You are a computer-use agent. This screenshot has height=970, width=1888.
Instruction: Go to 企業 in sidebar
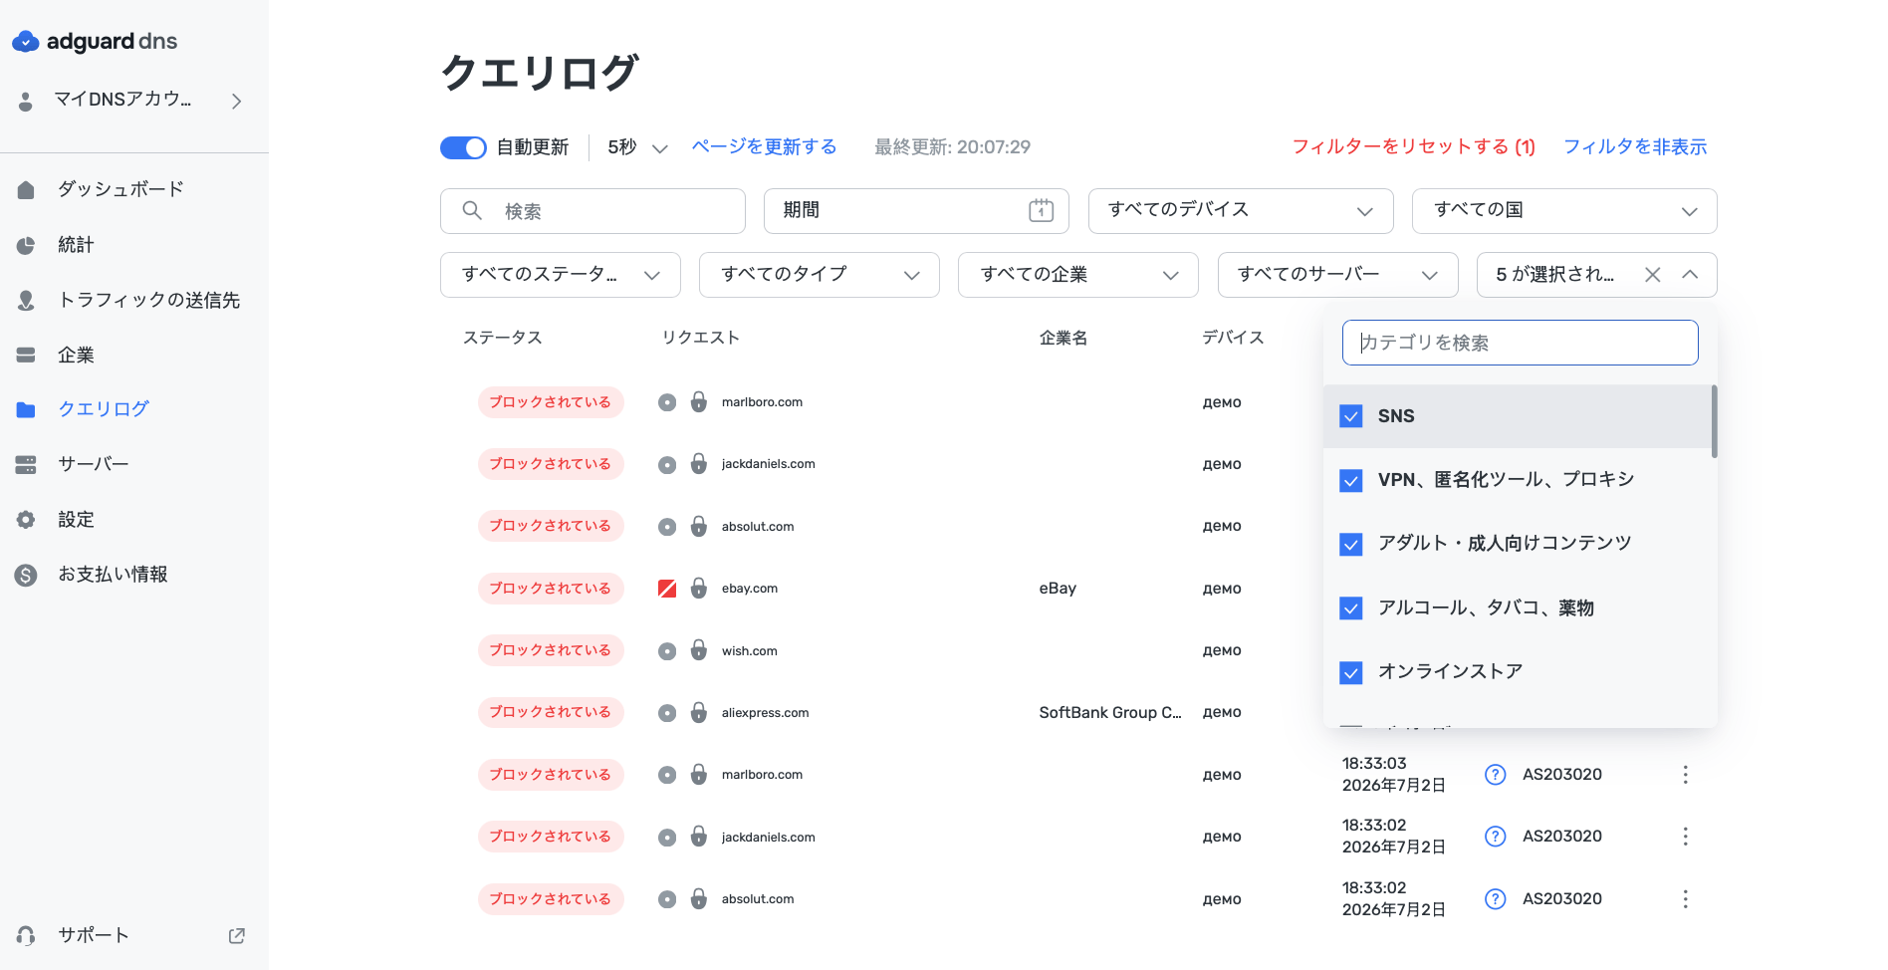pos(76,355)
